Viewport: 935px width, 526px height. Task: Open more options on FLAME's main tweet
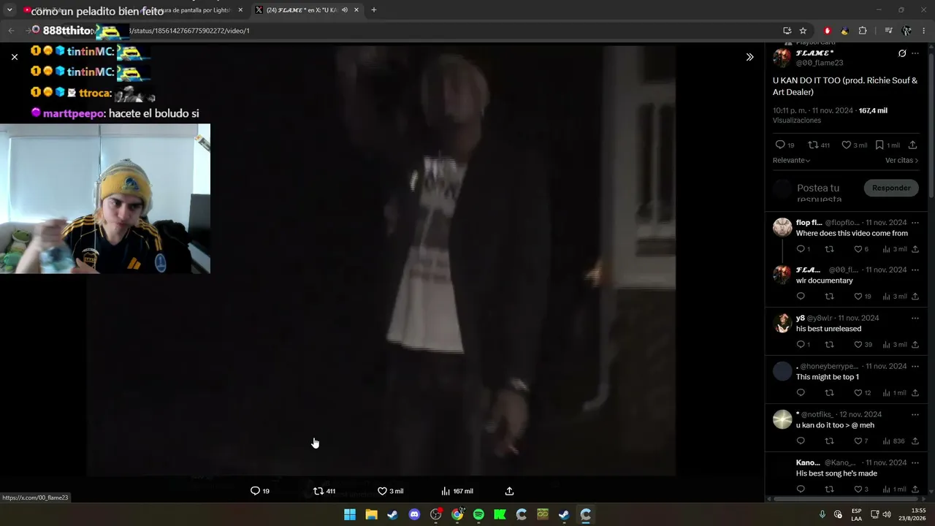point(915,53)
